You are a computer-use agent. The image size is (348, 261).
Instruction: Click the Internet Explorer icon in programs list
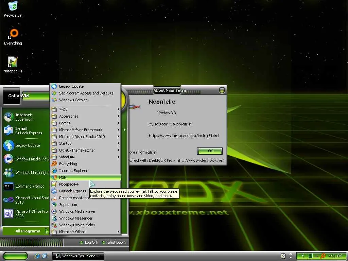point(54,171)
